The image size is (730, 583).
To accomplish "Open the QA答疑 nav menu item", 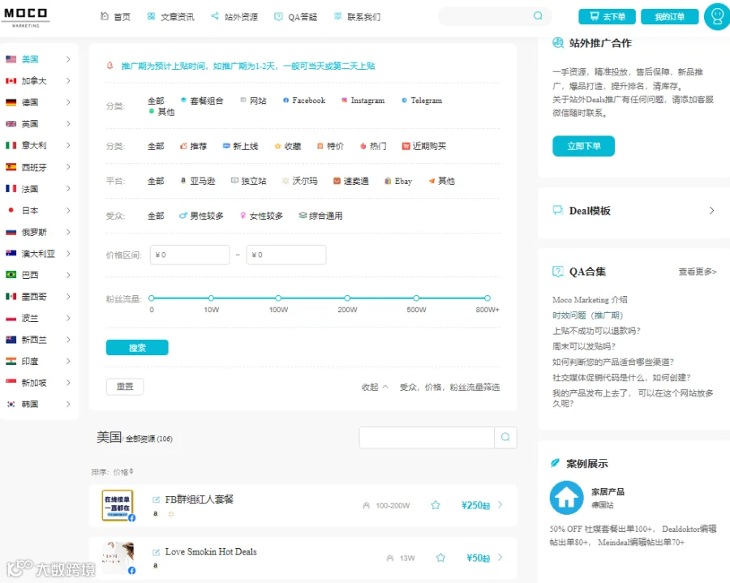I will 295,17.
